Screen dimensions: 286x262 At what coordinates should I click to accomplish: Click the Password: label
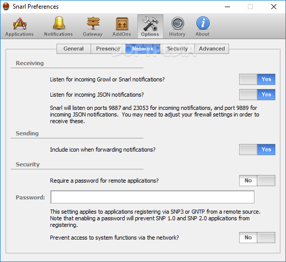pos(30,197)
